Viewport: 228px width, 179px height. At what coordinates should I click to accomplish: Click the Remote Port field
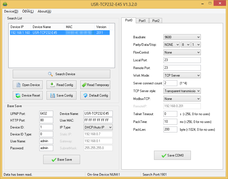click(x=182, y=68)
